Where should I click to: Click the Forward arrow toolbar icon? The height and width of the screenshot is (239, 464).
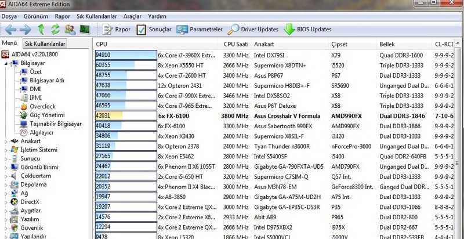click(x=26, y=29)
